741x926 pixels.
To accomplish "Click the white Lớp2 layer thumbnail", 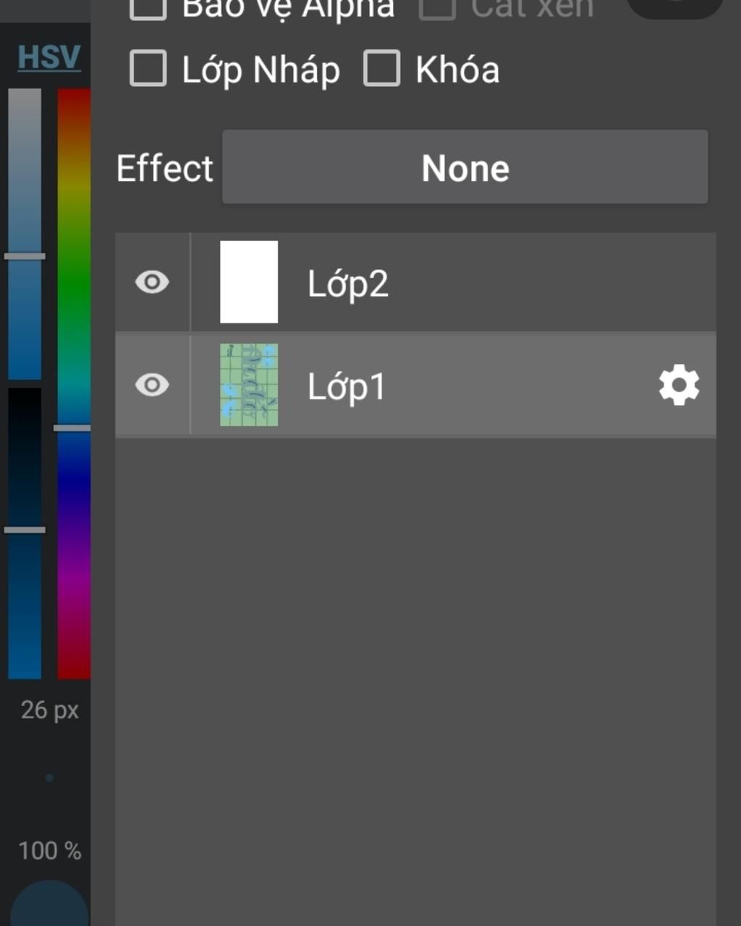I will (249, 282).
